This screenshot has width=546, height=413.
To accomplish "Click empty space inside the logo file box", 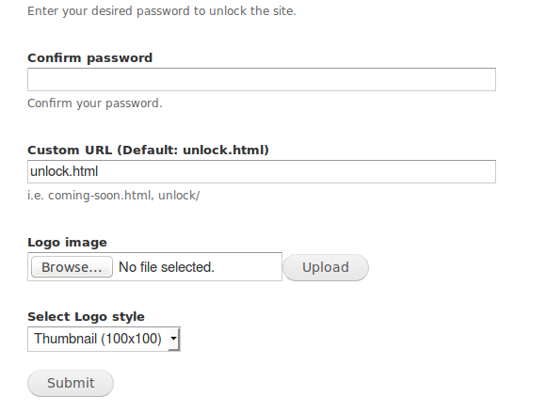I will (x=248, y=267).
